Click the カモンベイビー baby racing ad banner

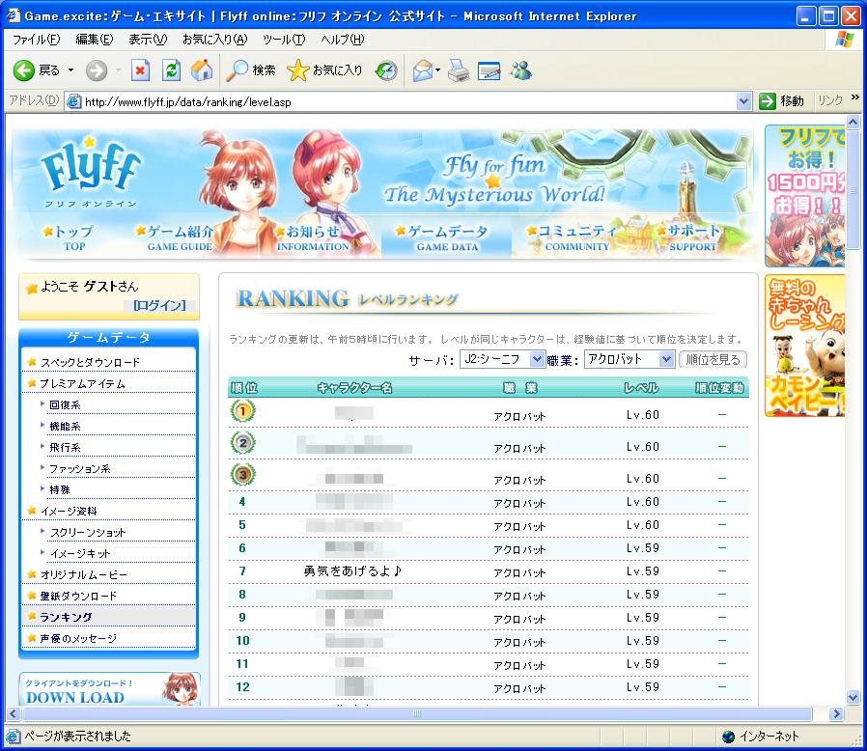coord(805,346)
